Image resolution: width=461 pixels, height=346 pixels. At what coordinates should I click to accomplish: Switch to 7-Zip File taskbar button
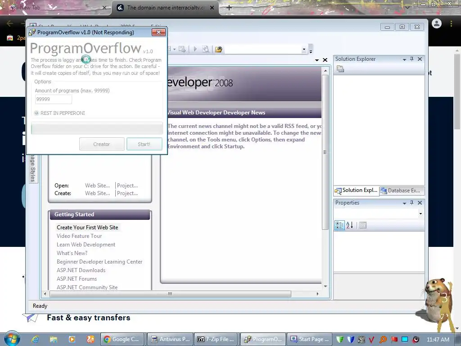[216, 339]
